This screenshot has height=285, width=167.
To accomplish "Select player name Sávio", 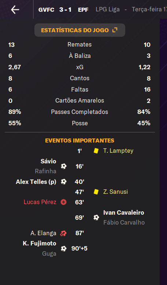I will click(48, 161).
